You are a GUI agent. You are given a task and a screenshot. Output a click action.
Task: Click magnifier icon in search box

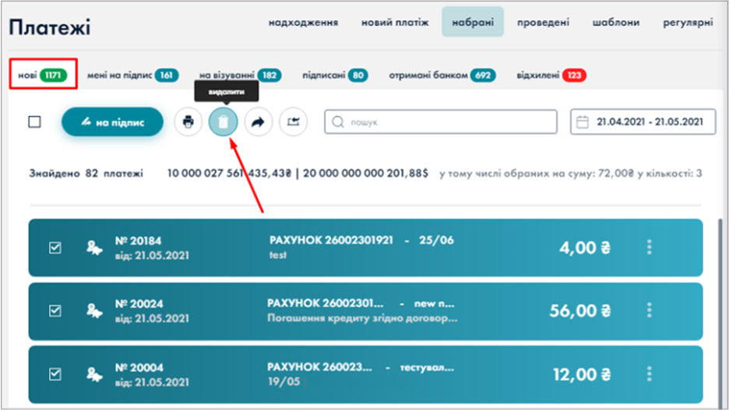pos(338,122)
